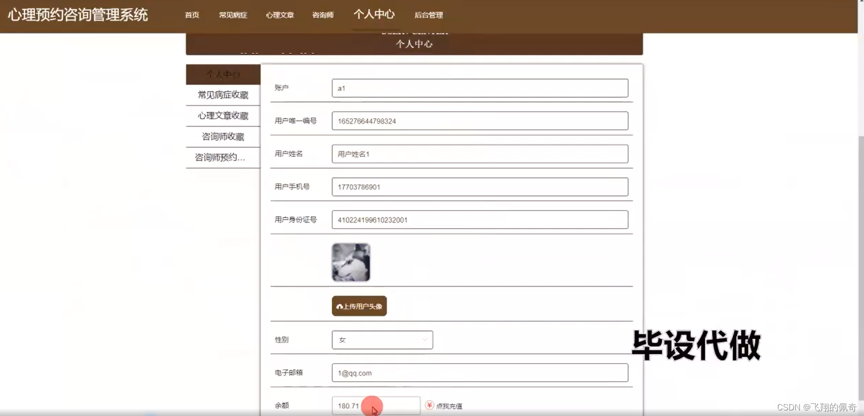Click the 点我充值 recharge link
864x416 pixels.
click(449, 406)
